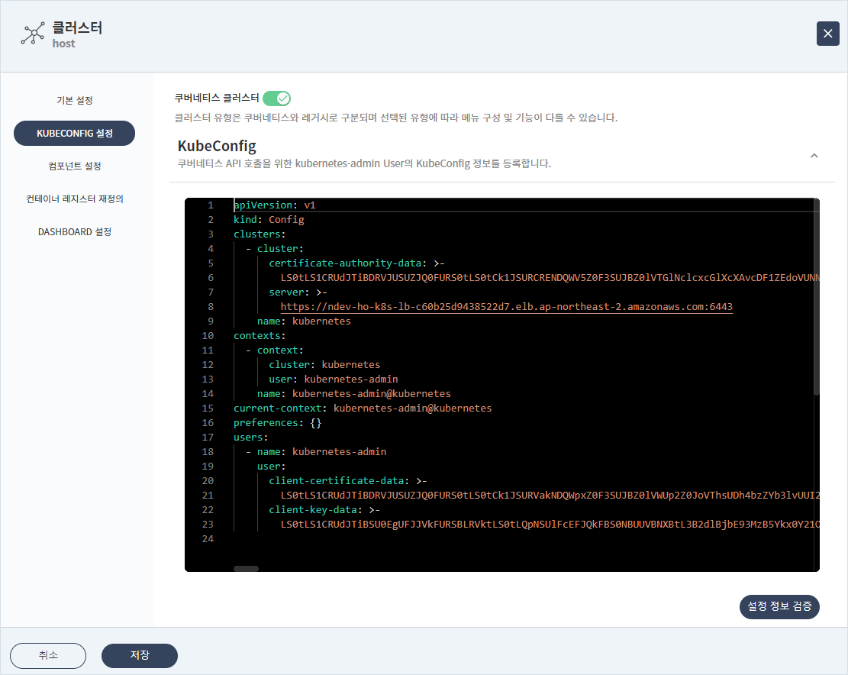The width and height of the screenshot is (848, 675).
Task: Click the - context: line 11
Action: pyautogui.click(x=275, y=350)
